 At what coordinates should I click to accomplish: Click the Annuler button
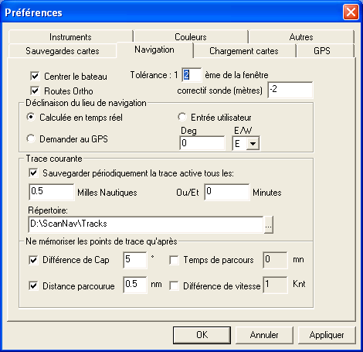(264, 335)
